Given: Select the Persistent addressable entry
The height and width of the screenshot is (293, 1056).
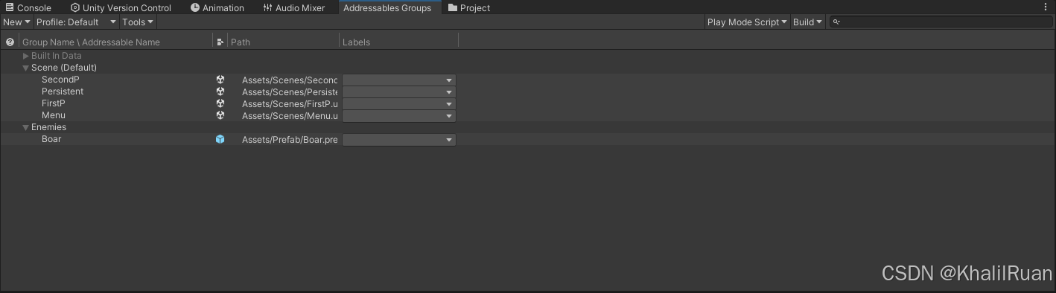Looking at the screenshot, I should [63, 91].
